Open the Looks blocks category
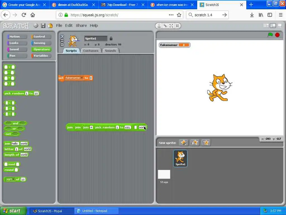 tap(17, 43)
